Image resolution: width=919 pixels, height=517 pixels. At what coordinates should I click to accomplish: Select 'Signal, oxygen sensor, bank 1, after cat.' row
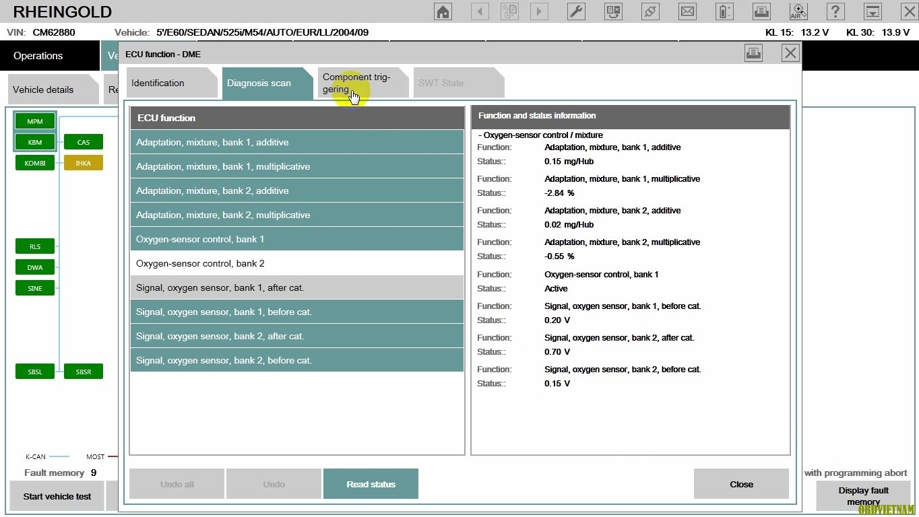(x=297, y=287)
